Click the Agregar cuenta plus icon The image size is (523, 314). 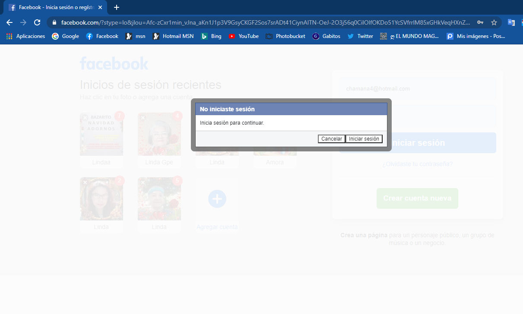pos(217,199)
